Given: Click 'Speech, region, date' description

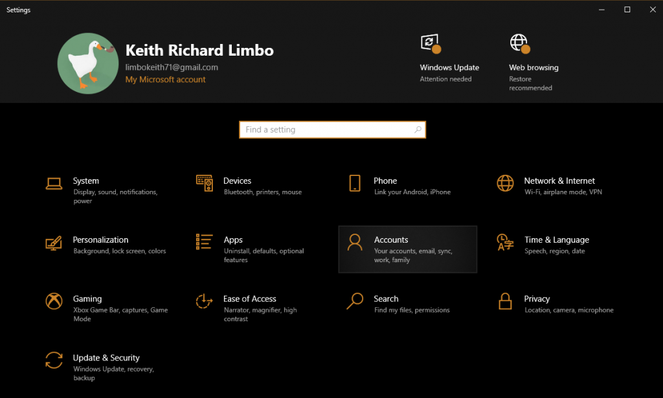Looking at the screenshot, I should click(555, 251).
